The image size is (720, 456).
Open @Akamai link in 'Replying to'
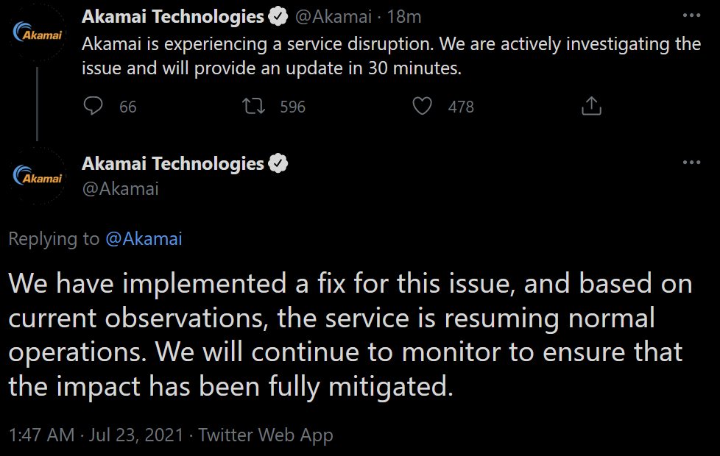144,238
